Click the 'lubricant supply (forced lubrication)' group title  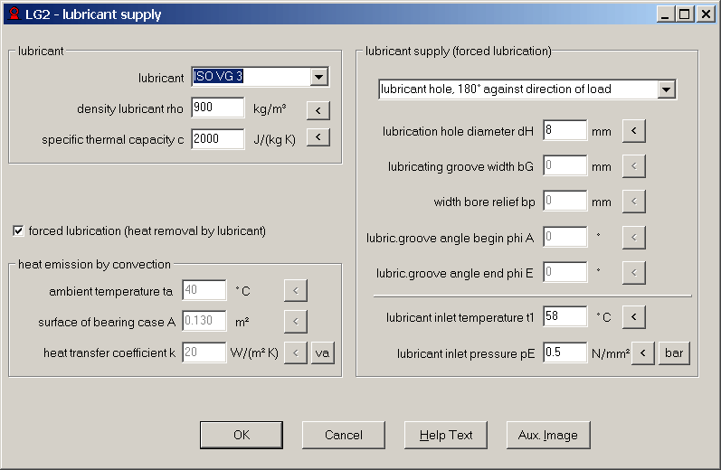click(459, 51)
